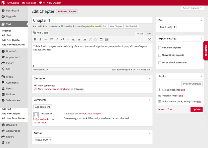Uncheck Allow trackbacks and pingbacks checkbox
Viewport: 208px width, 148px height.
click(x=35, y=89)
